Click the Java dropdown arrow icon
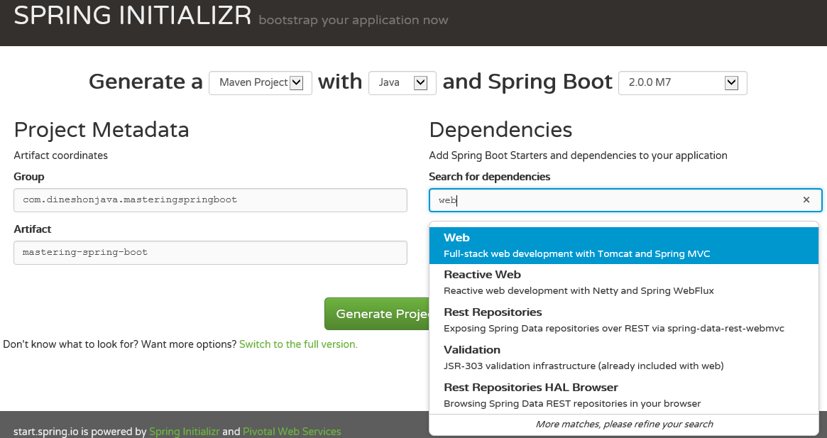The height and width of the screenshot is (438, 827). 420,83
